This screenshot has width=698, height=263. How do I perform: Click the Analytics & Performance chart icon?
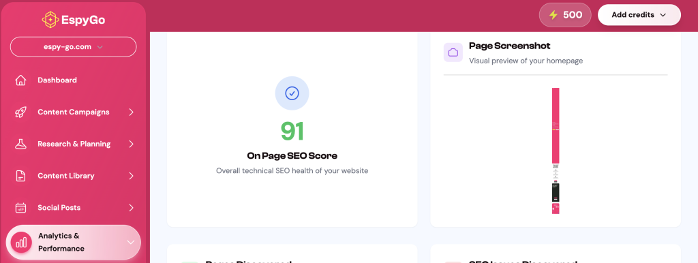coord(21,243)
